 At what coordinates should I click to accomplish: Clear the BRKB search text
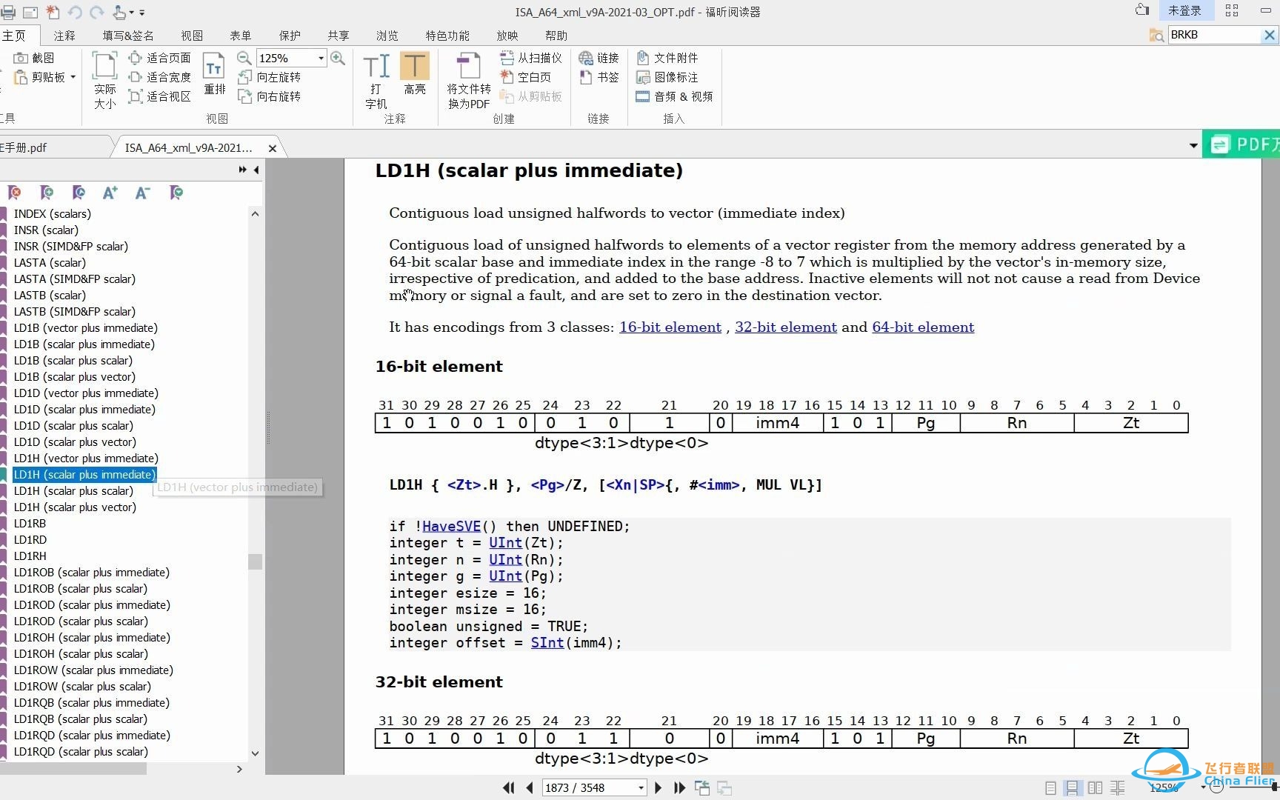(1270, 35)
